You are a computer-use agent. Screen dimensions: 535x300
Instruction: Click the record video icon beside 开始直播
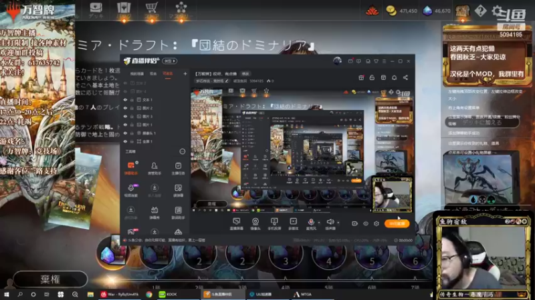click(x=355, y=223)
